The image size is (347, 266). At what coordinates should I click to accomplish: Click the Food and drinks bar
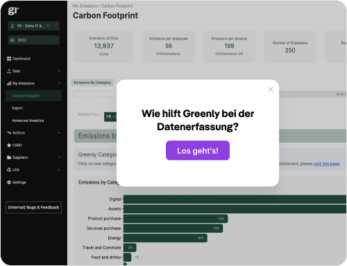click(127, 258)
